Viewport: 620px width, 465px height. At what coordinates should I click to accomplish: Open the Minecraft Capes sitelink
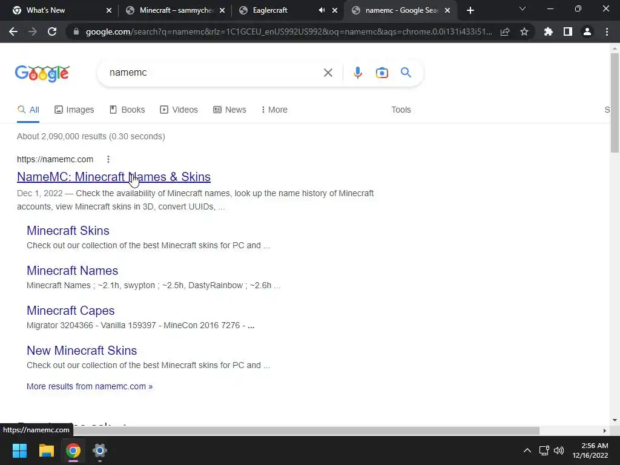(70, 311)
